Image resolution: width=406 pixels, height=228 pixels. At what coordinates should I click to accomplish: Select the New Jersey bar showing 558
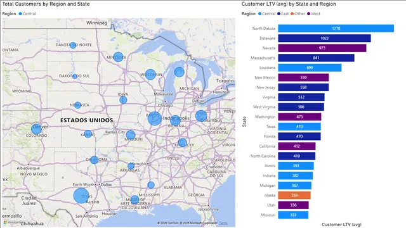(x=303, y=87)
